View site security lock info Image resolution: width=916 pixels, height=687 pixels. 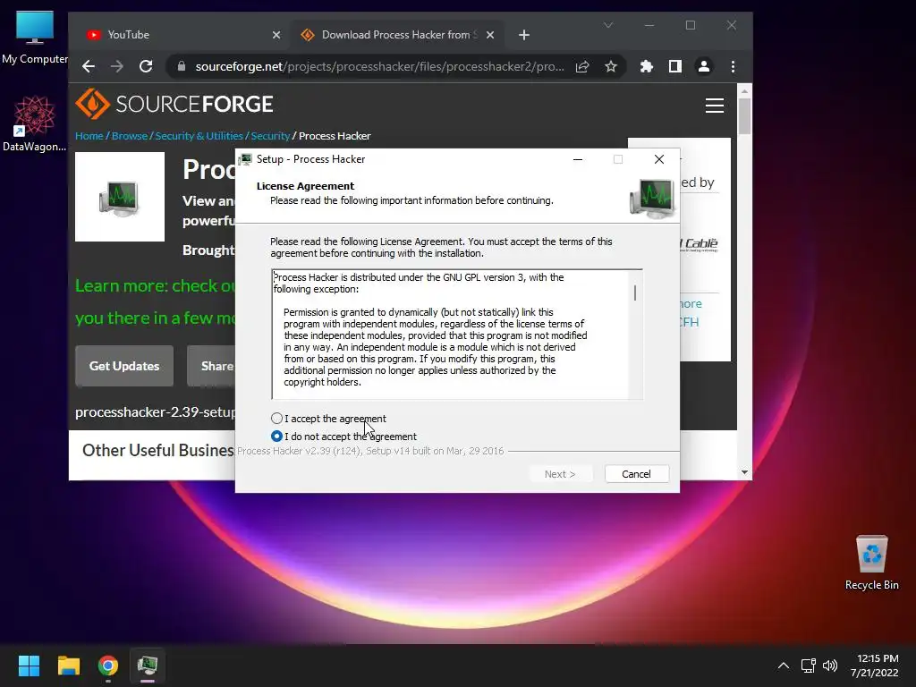point(182,66)
